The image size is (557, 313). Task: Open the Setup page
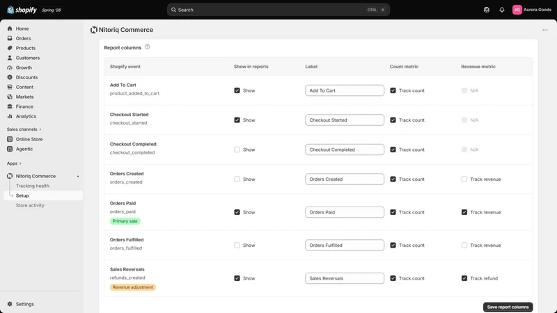click(43, 195)
